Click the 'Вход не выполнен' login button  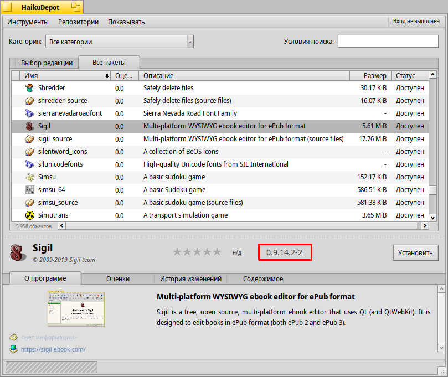(x=416, y=22)
